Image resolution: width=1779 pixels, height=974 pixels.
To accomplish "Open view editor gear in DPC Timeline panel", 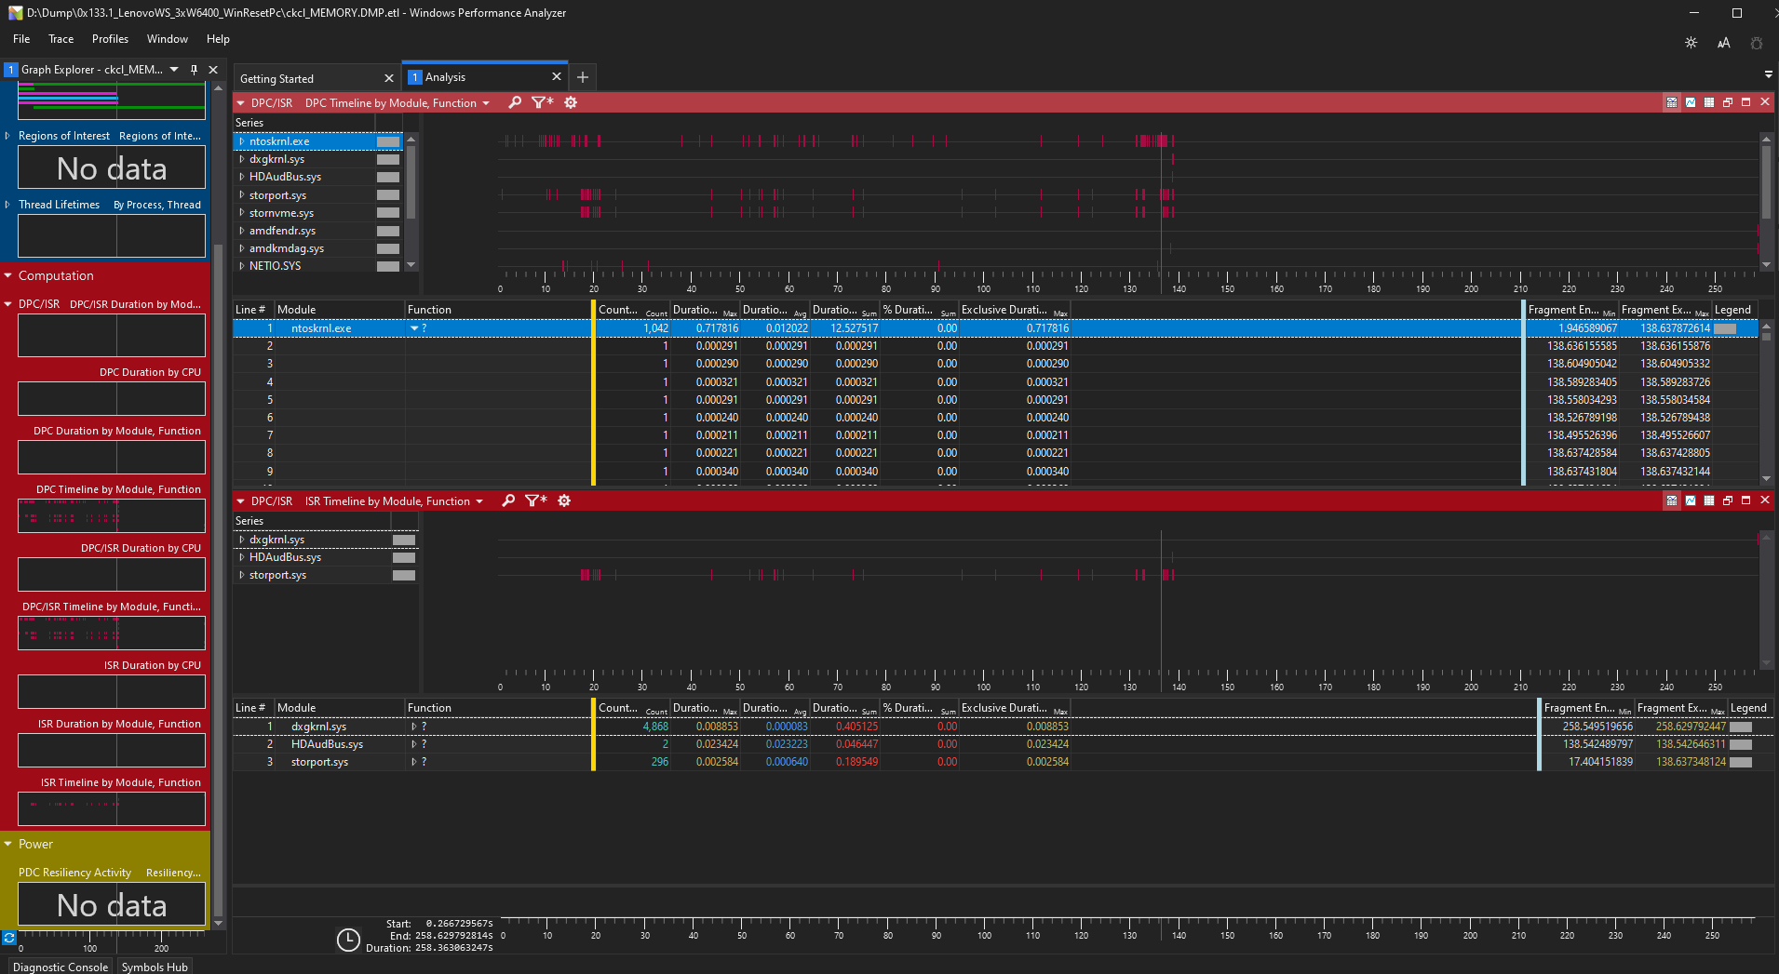I will (571, 102).
